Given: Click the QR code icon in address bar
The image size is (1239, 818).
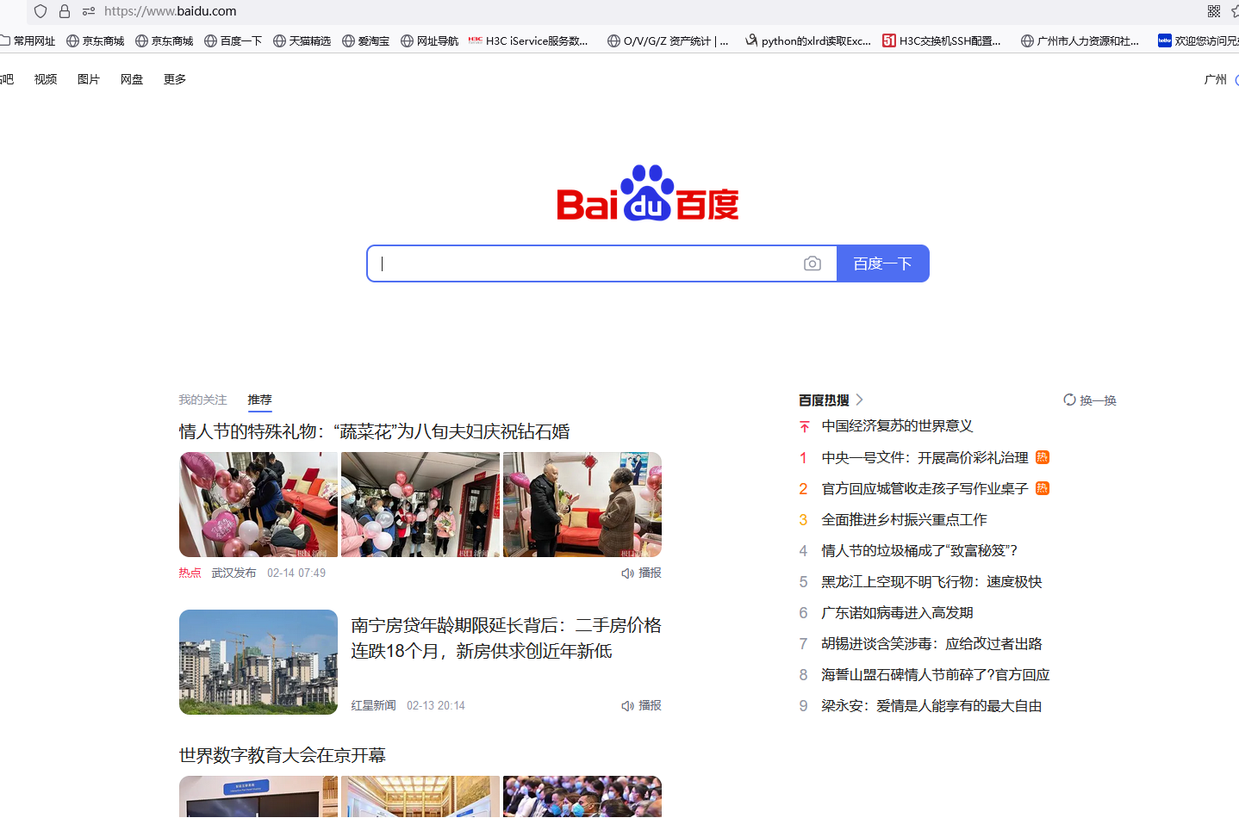Looking at the screenshot, I should pos(1214,11).
